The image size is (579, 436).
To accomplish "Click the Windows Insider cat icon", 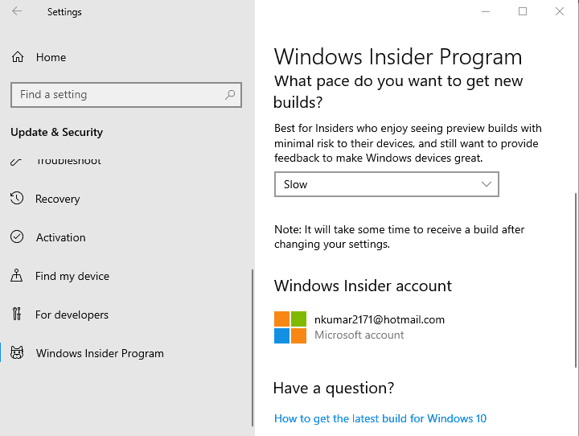I will point(17,353).
